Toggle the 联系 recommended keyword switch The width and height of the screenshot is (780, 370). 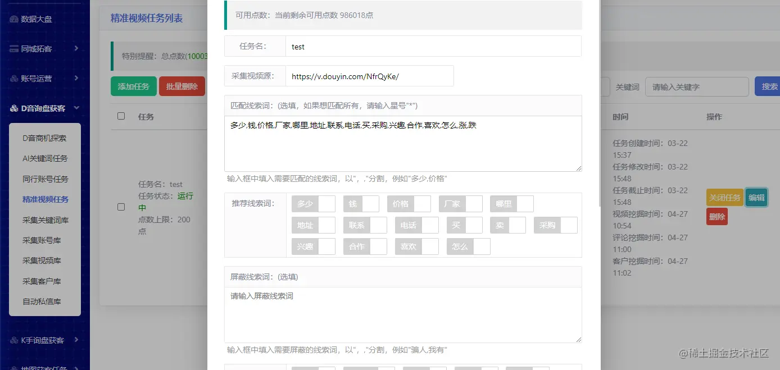tap(365, 225)
